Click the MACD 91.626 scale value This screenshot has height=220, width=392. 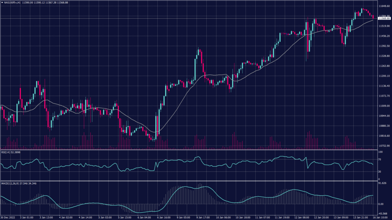pyautogui.click(x=382, y=184)
